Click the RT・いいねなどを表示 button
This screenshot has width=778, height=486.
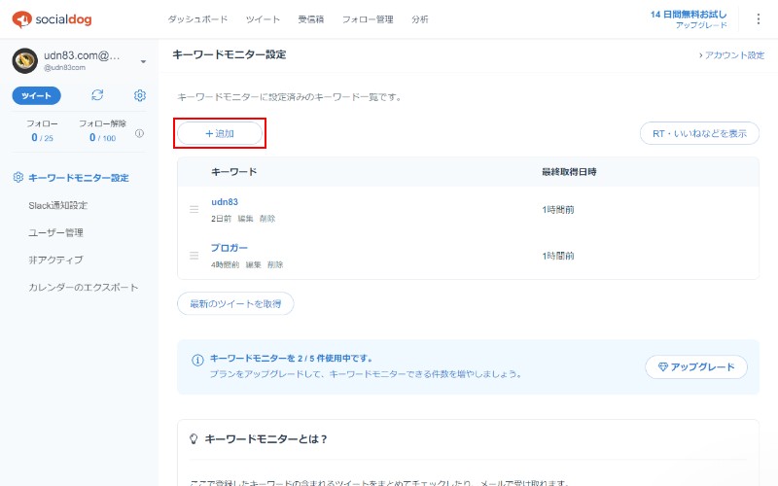pyautogui.click(x=699, y=133)
